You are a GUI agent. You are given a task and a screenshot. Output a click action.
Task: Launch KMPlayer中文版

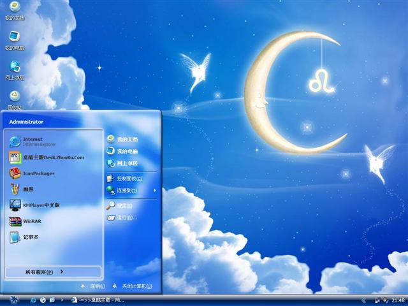click(x=40, y=205)
